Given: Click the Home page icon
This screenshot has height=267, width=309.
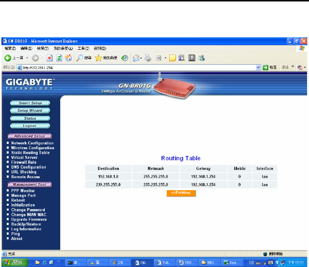Looking at the screenshot, I should point(68,58).
